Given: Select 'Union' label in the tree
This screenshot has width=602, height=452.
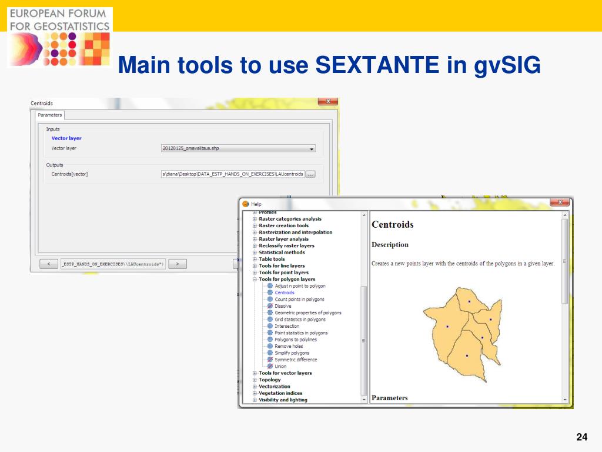Looking at the screenshot, I should 280,366.
